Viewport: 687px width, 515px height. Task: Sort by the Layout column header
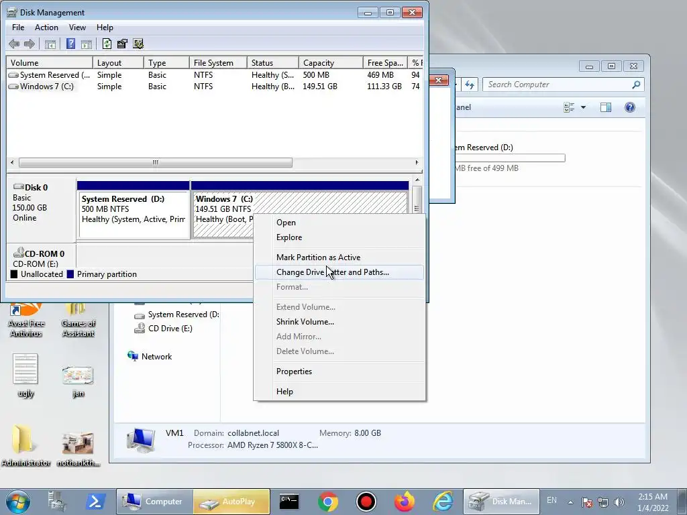pos(118,62)
